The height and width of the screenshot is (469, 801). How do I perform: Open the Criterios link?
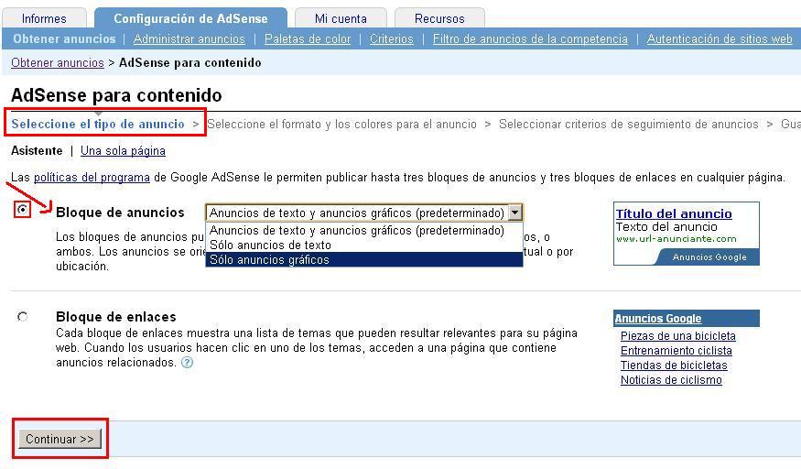click(x=391, y=38)
